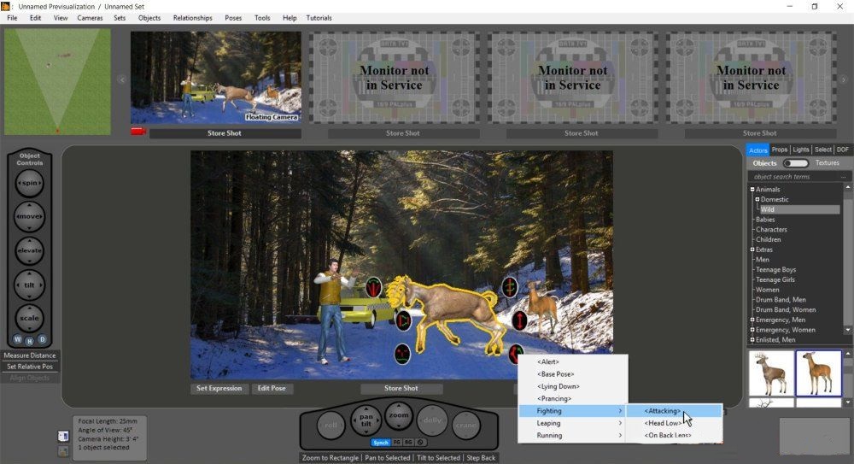Switch to the DOF tab

(x=843, y=150)
